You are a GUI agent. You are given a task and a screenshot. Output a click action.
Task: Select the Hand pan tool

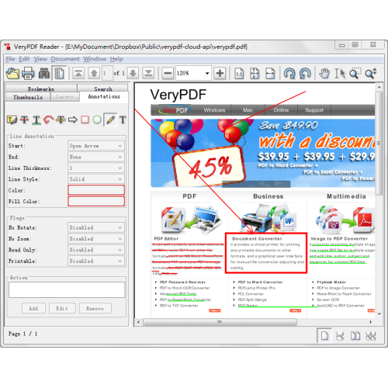click(324, 74)
